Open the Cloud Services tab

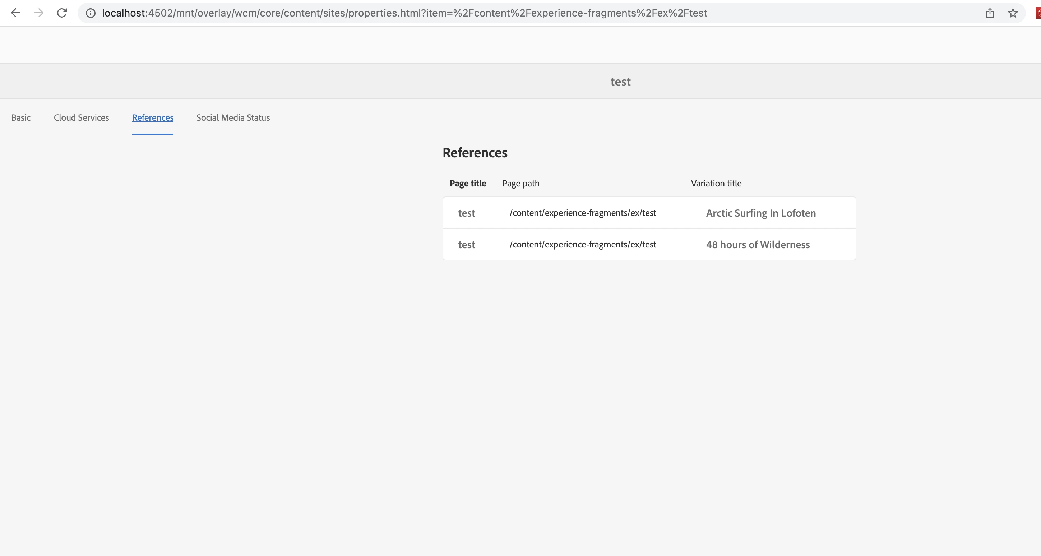click(81, 117)
